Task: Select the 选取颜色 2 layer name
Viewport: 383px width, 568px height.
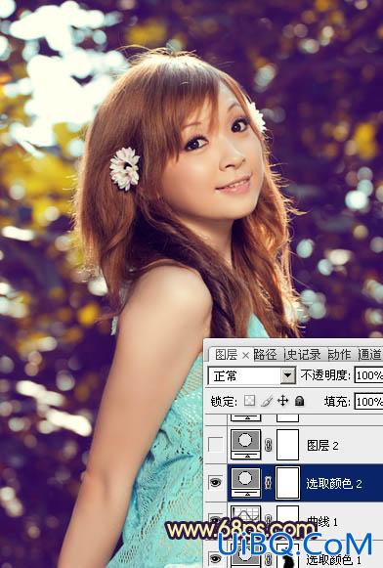Action: point(334,483)
